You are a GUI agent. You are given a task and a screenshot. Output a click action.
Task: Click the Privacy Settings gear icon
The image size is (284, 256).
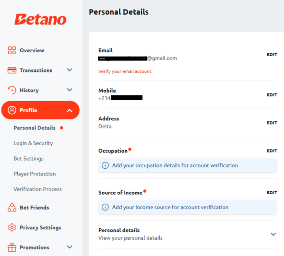click(12, 227)
